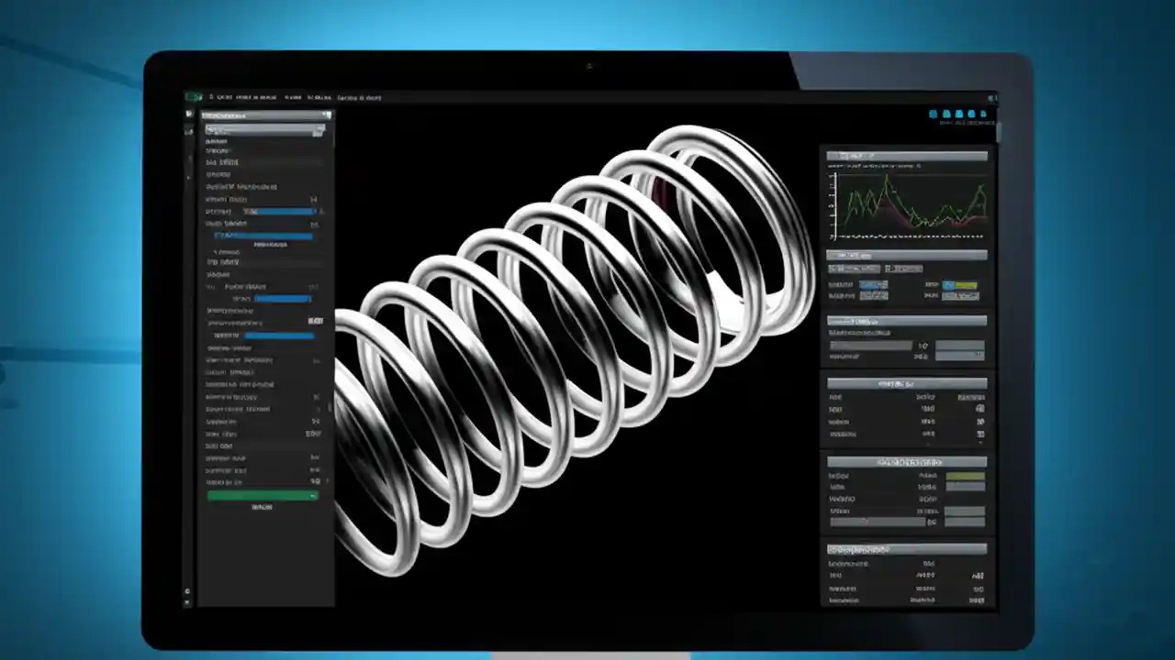Click the first blue status icon at top right
1175x660 pixels.
933,114
